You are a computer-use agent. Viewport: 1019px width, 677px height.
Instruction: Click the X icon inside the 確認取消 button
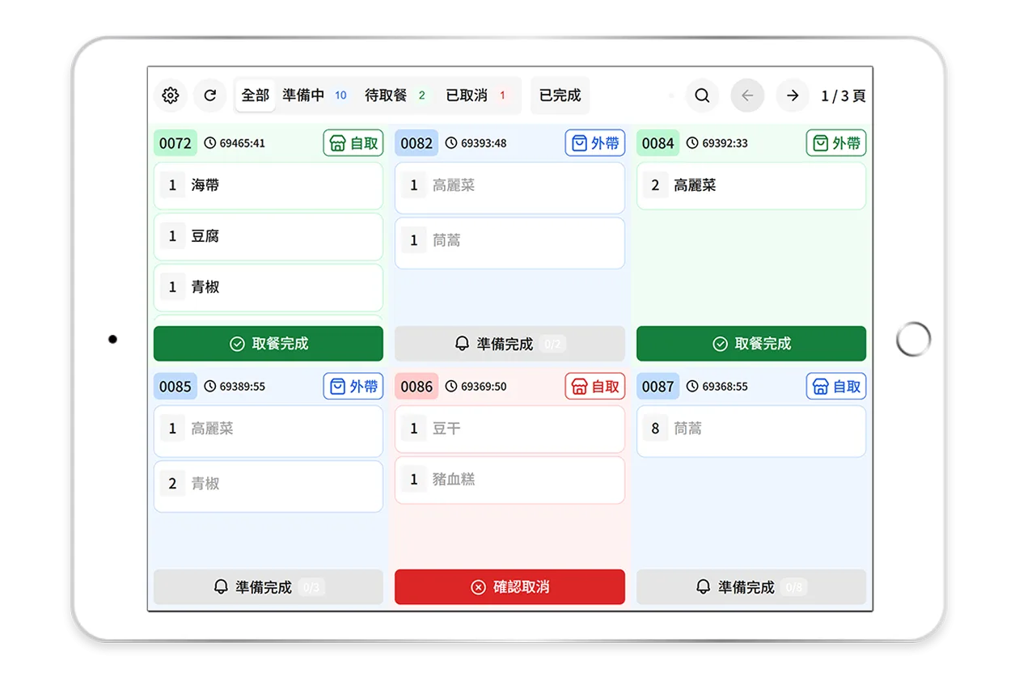pos(477,587)
